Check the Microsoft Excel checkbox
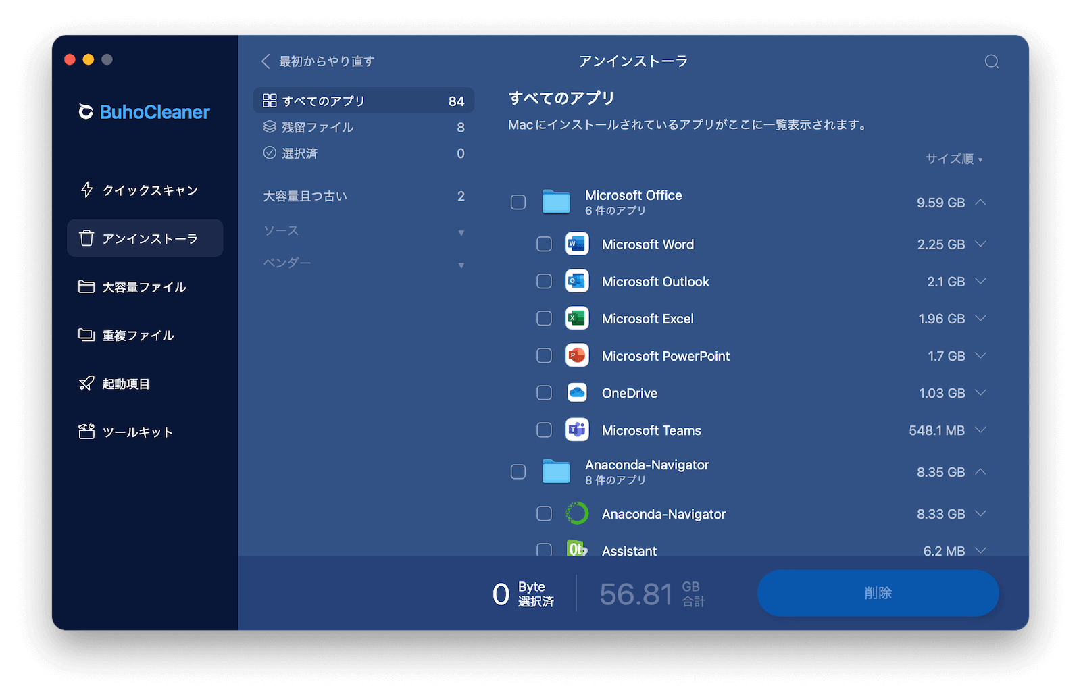Screen dimensions: 1081x699 pos(544,318)
